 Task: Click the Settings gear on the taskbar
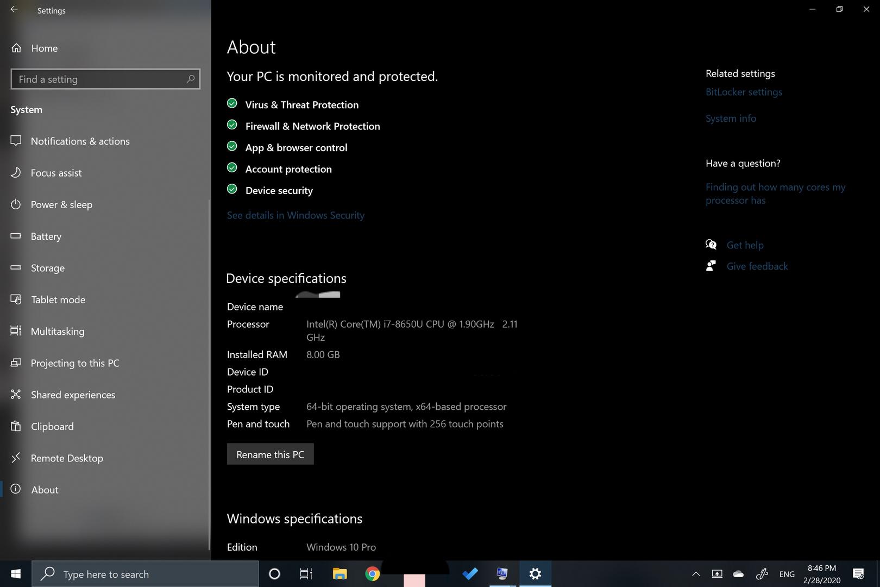pyautogui.click(x=535, y=574)
